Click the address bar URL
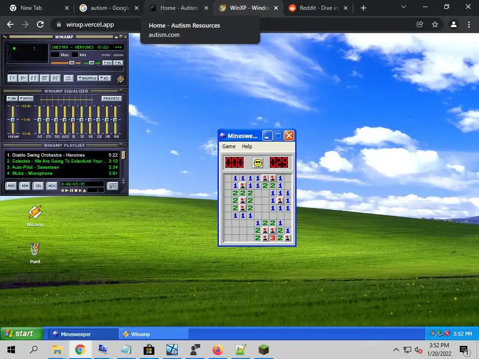This screenshot has width=479, height=359. tap(90, 25)
